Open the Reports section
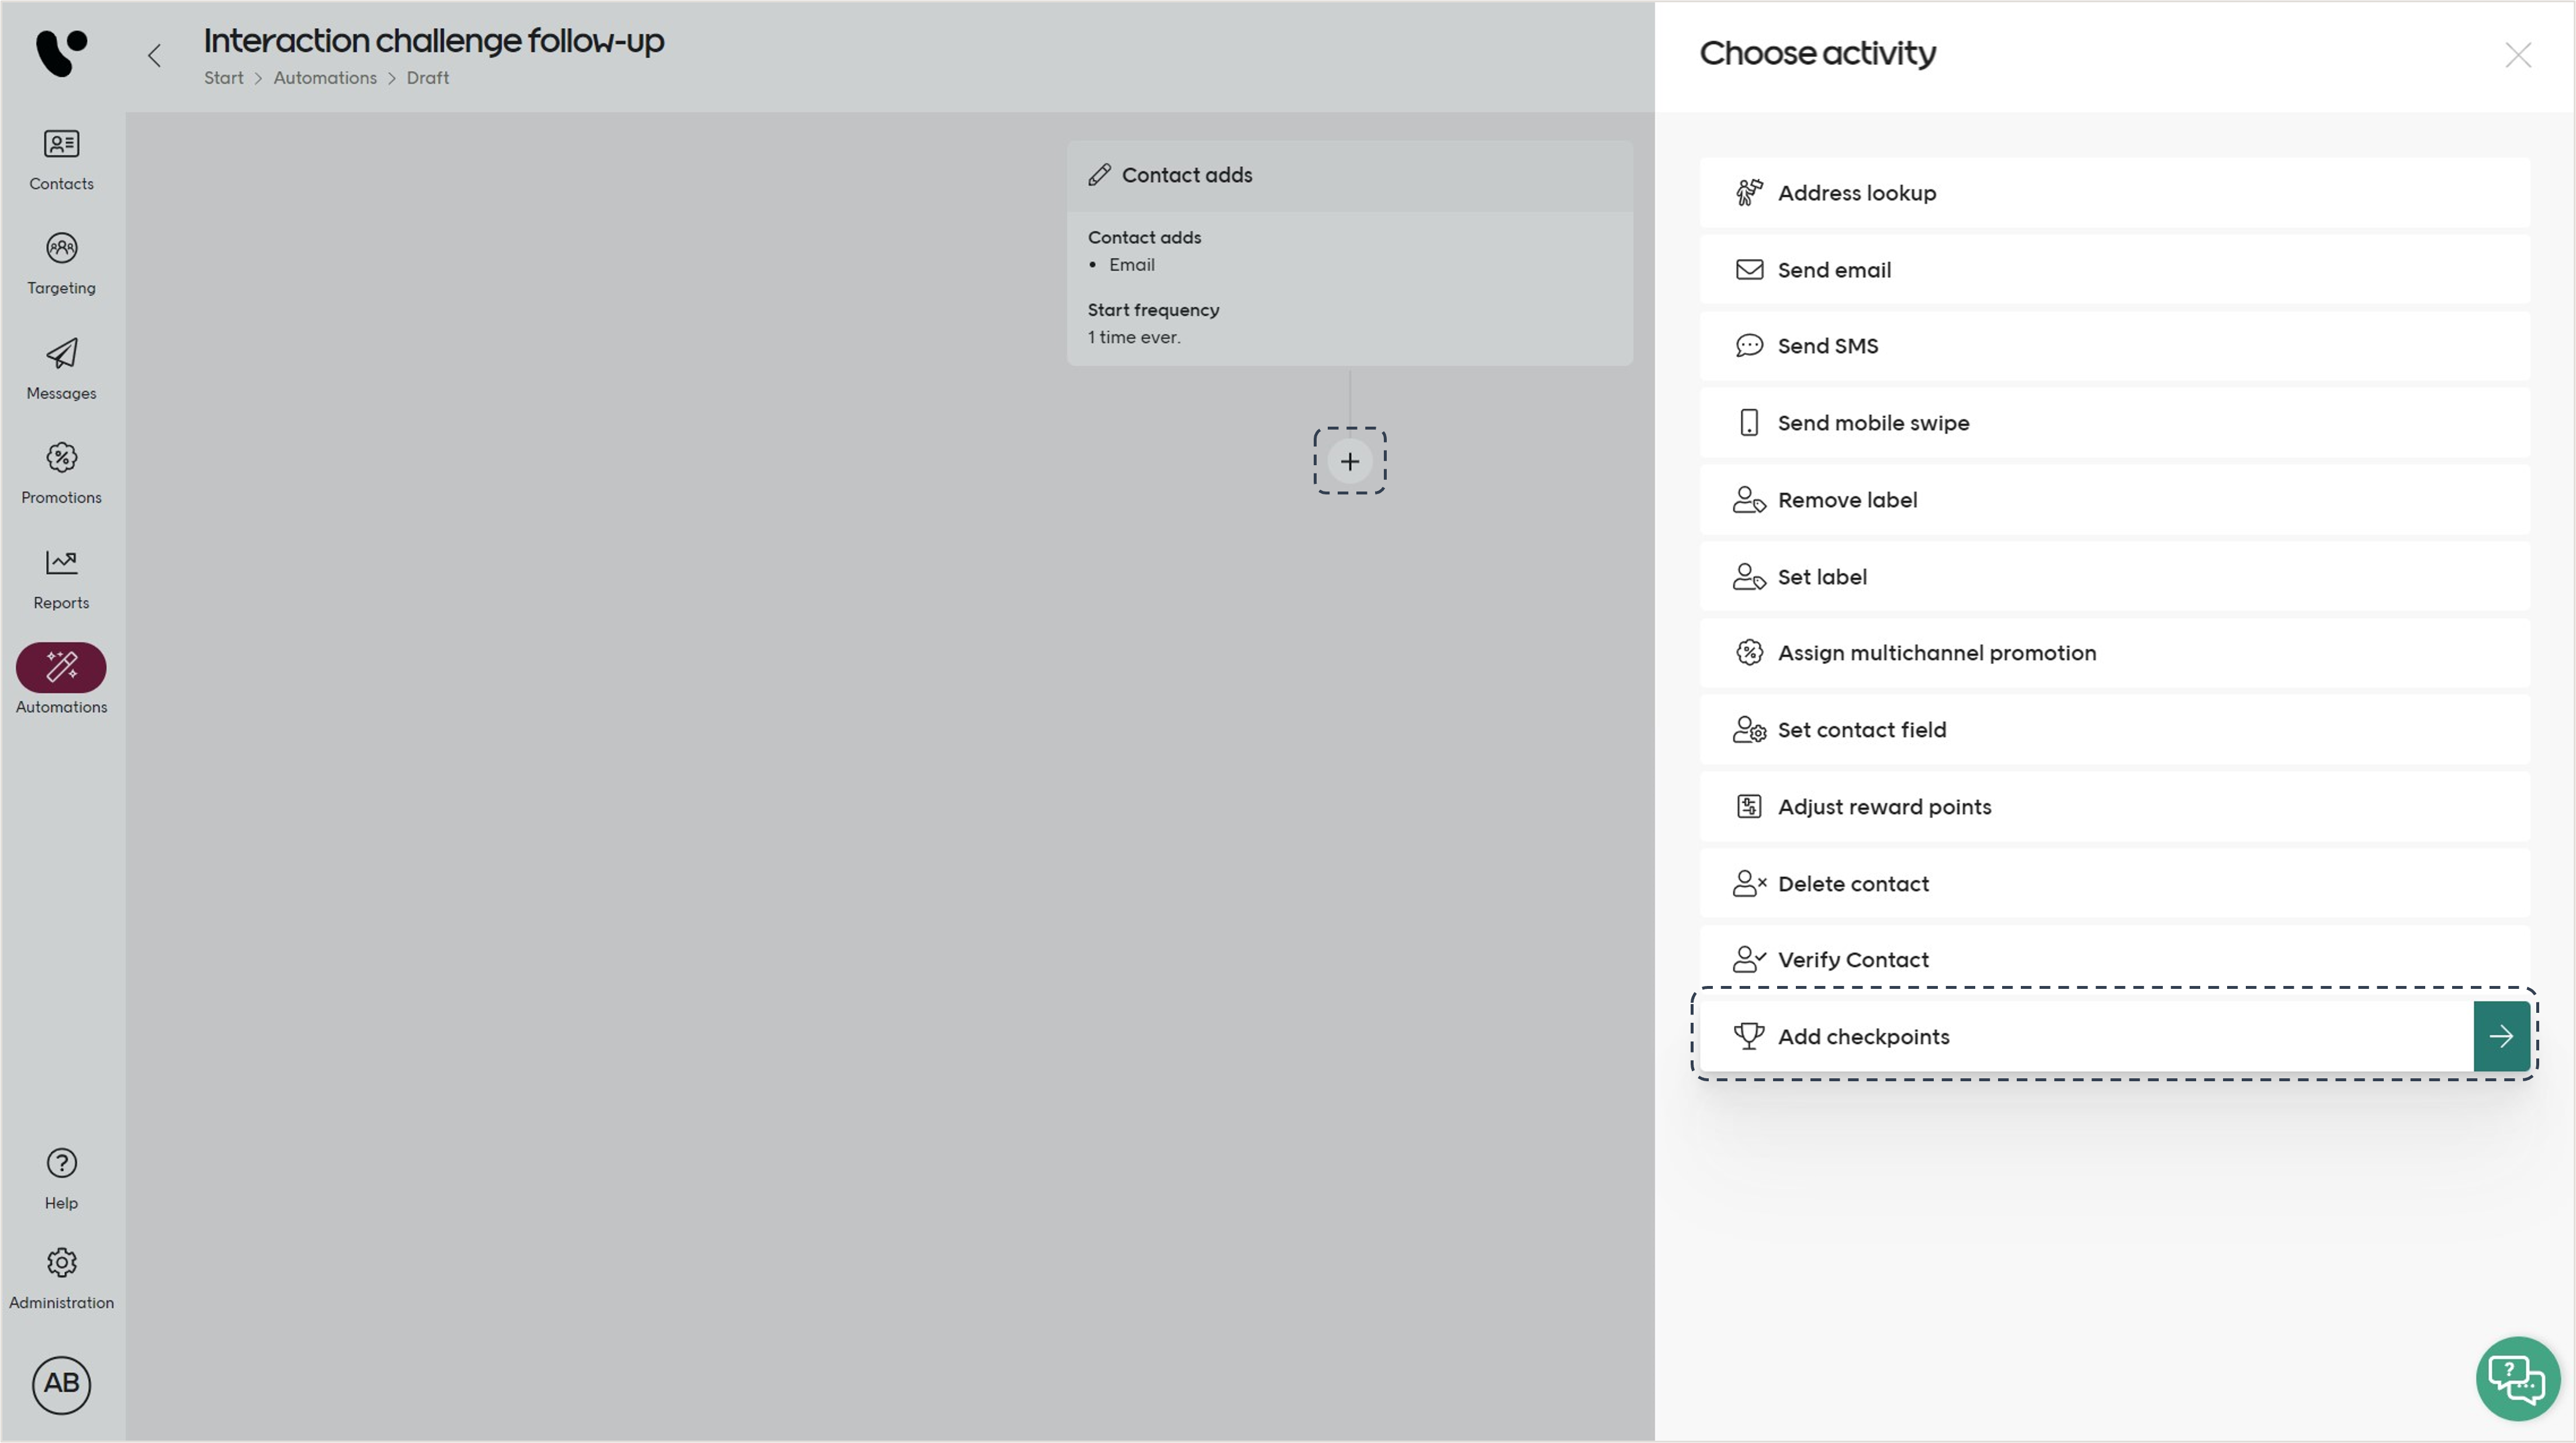Viewport: 2576px width, 1443px height. pyautogui.click(x=61, y=577)
